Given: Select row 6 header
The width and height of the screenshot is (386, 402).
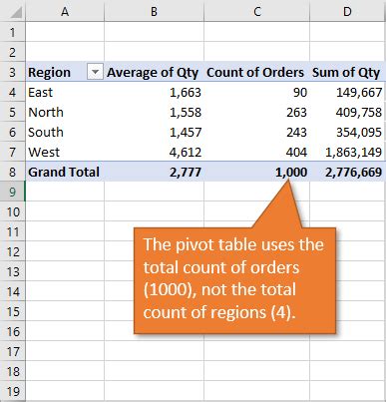Looking at the screenshot, I should (x=13, y=132).
